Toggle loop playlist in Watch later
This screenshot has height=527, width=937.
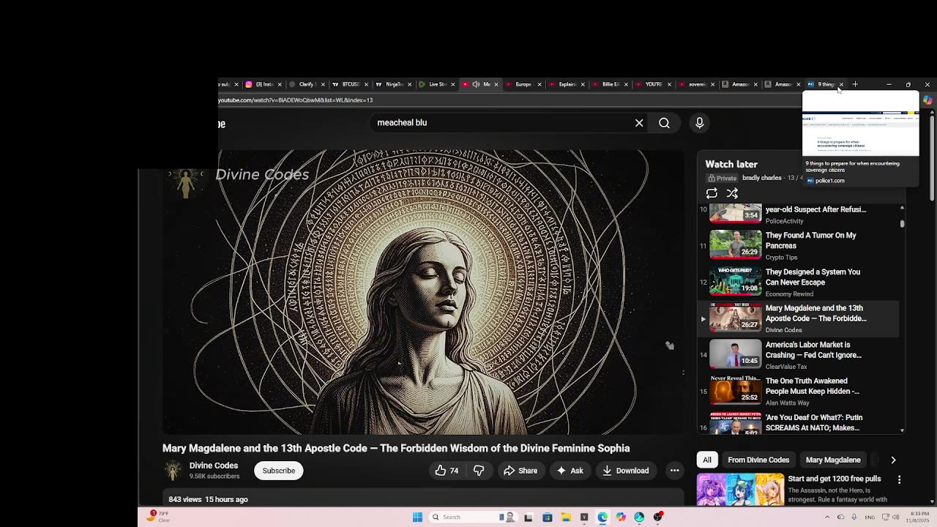pyautogui.click(x=712, y=193)
